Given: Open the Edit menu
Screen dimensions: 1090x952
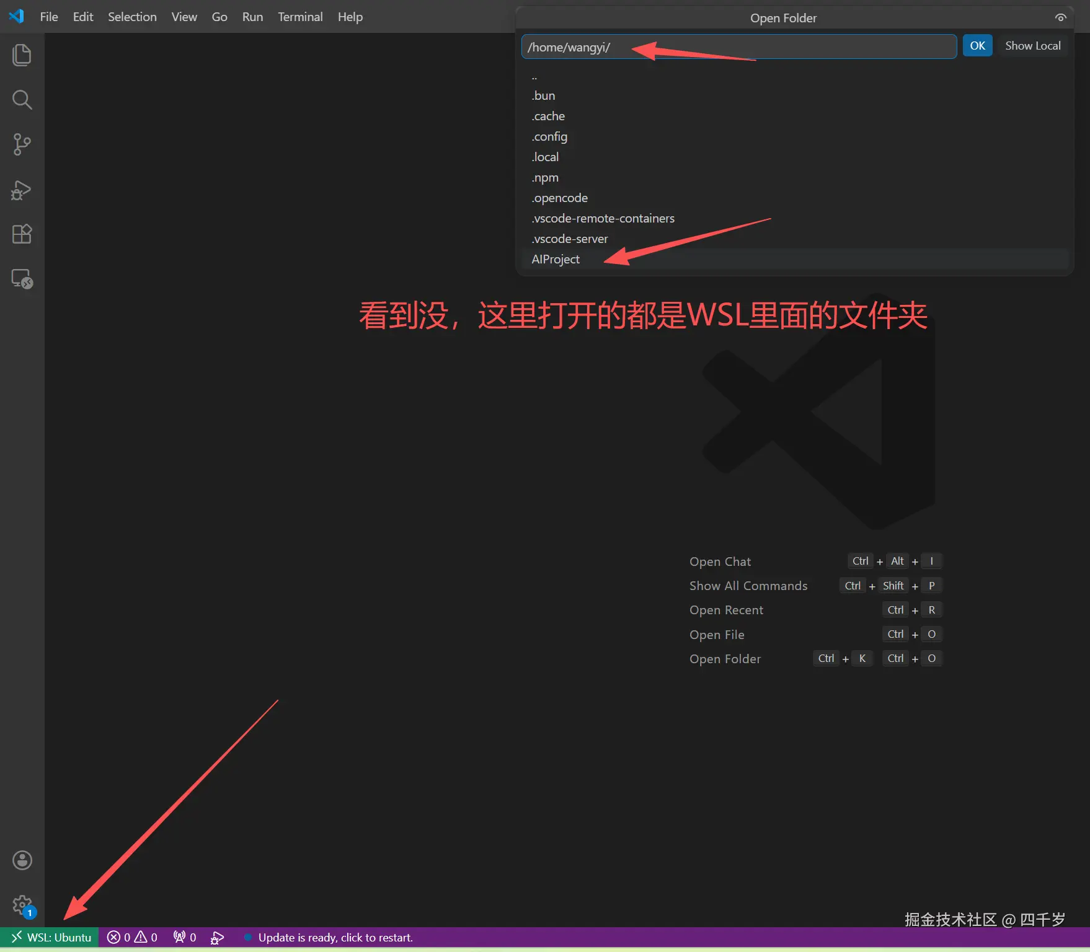Looking at the screenshot, I should point(83,17).
